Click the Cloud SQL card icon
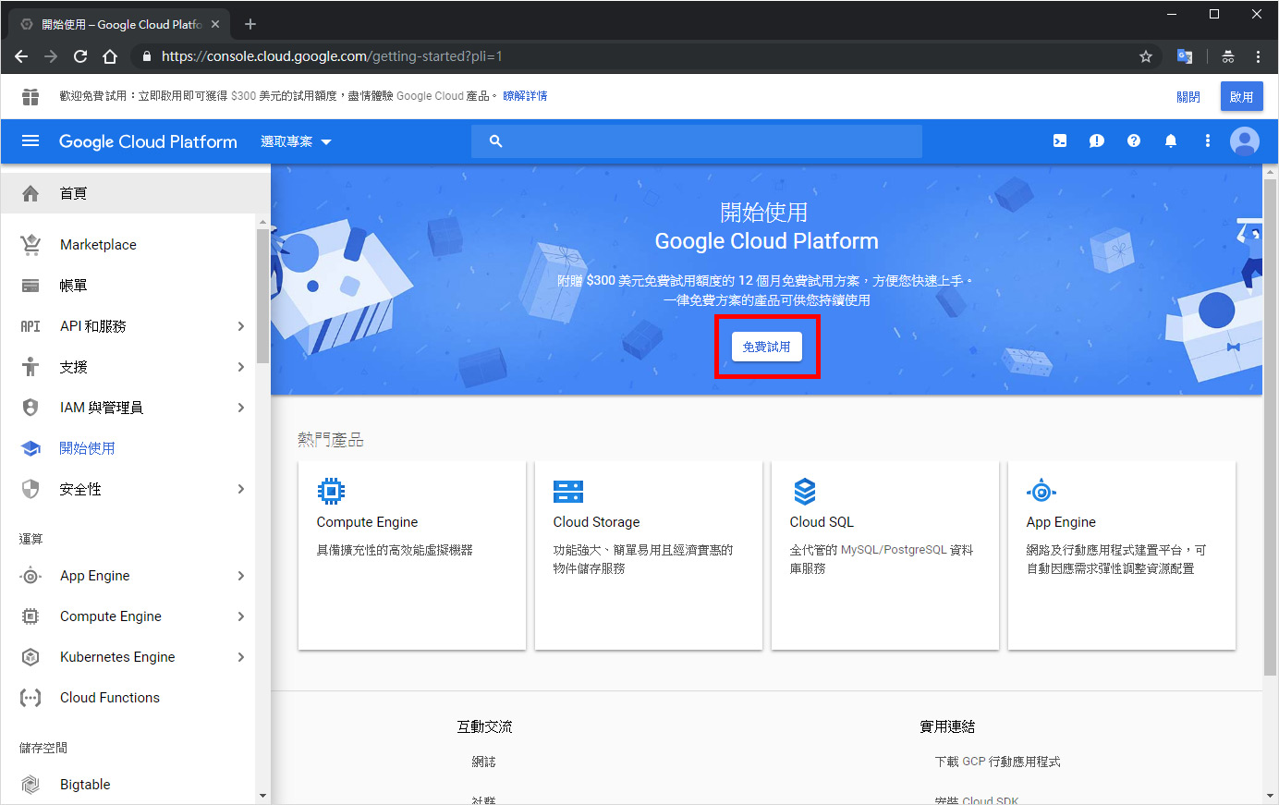 click(x=805, y=491)
